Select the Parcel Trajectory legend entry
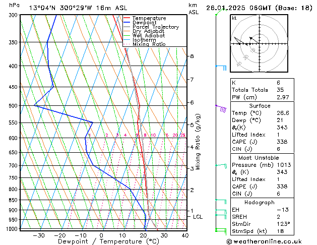Screen dimensions: 317x245 (x=151, y=27)
